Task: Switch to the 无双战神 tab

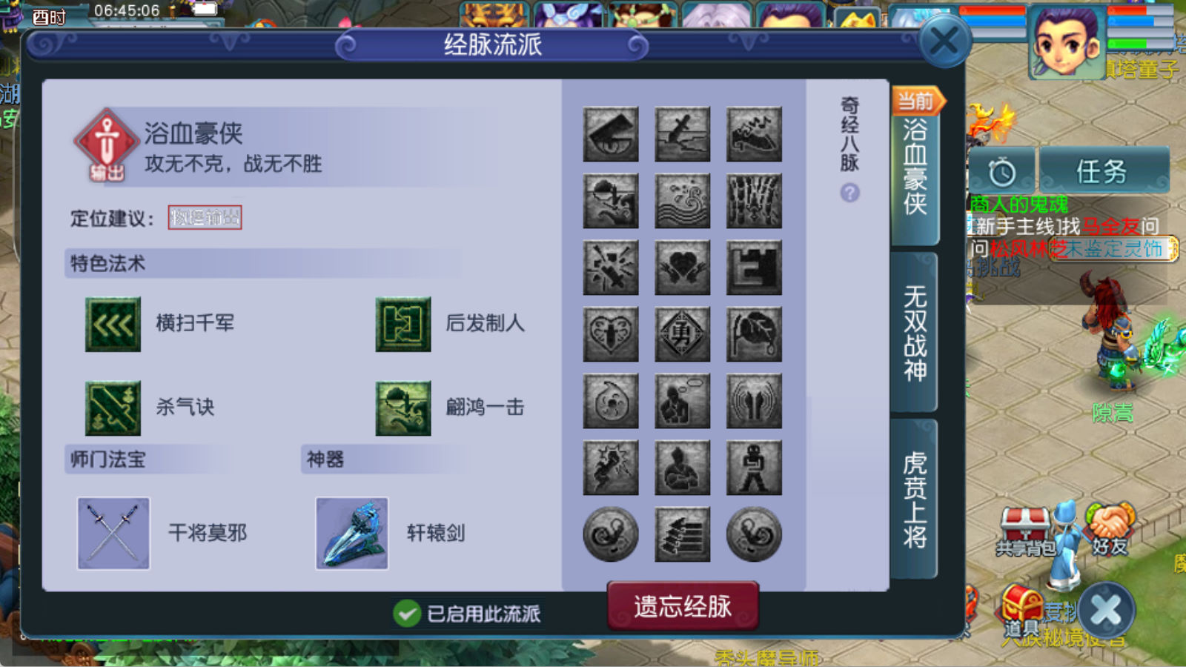Action: tap(915, 332)
